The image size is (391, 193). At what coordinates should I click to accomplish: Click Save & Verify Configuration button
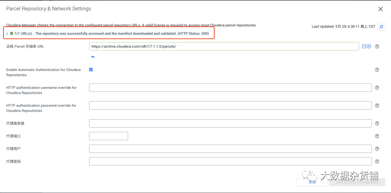click(x=357, y=182)
